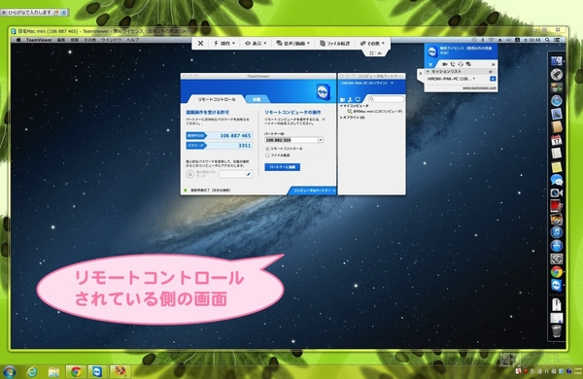Click ファイル転送 in the session toolbar

click(335, 43)
